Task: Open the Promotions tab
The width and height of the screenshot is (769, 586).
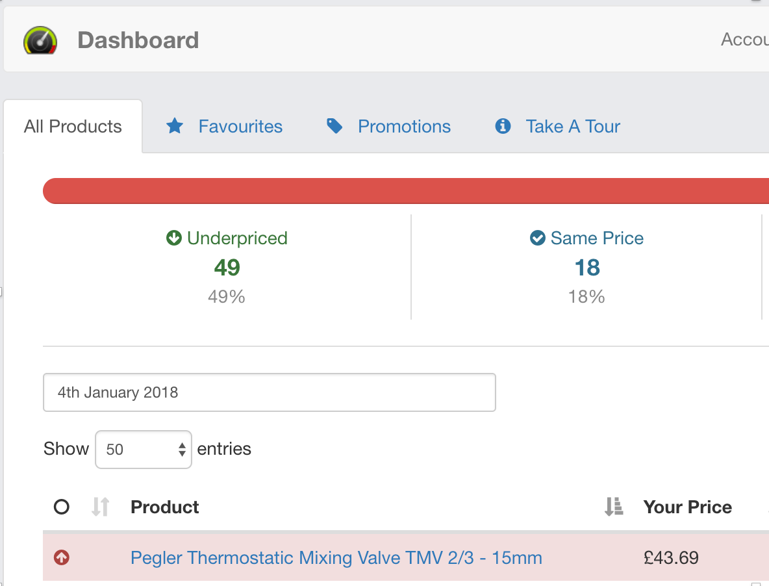Action: click(404, 126)
